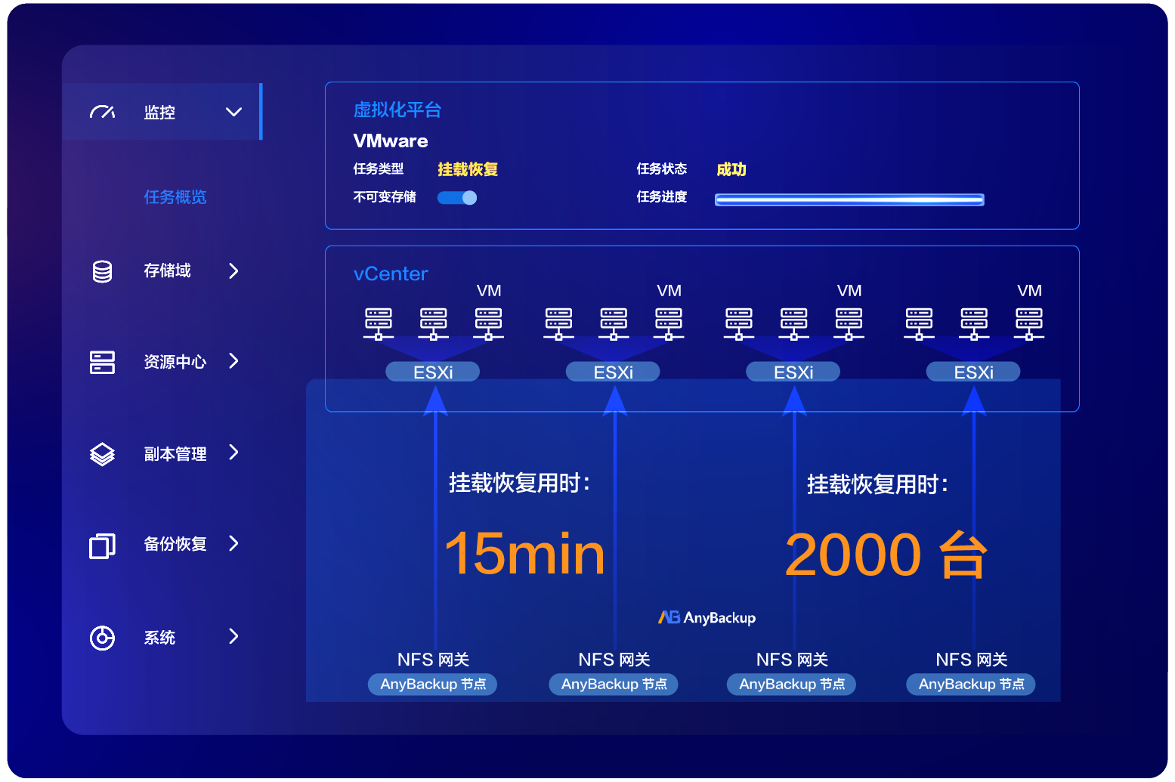
Task: Click the 挂载恢复 task type value
Action: tap(468, 169)
